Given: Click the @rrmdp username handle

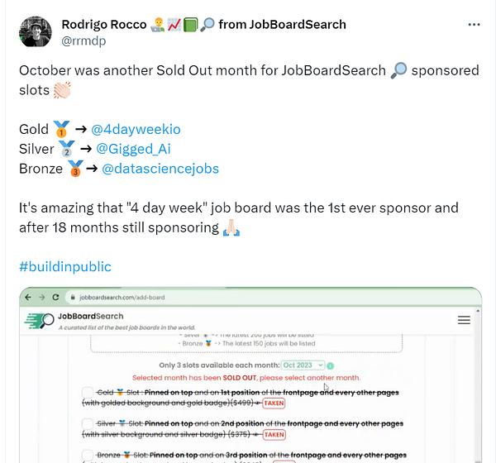Looking at the screenshot, I should tap(83, 41).
